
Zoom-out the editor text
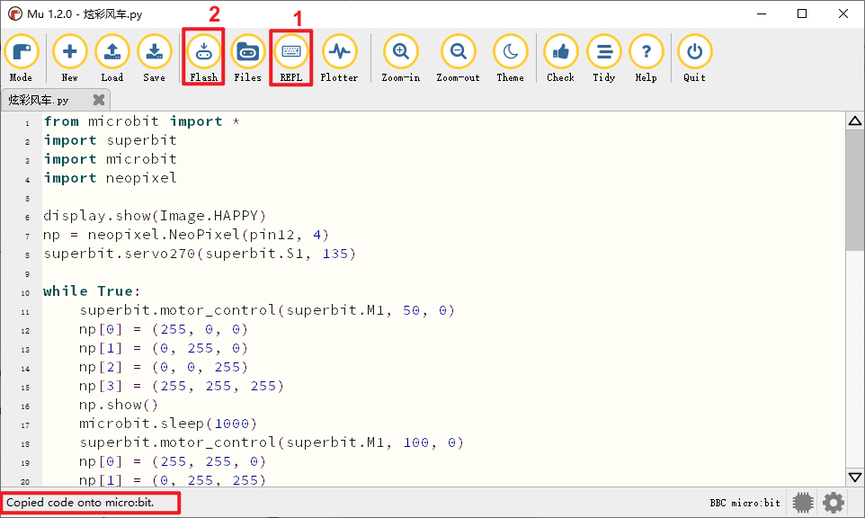point(458,58)
